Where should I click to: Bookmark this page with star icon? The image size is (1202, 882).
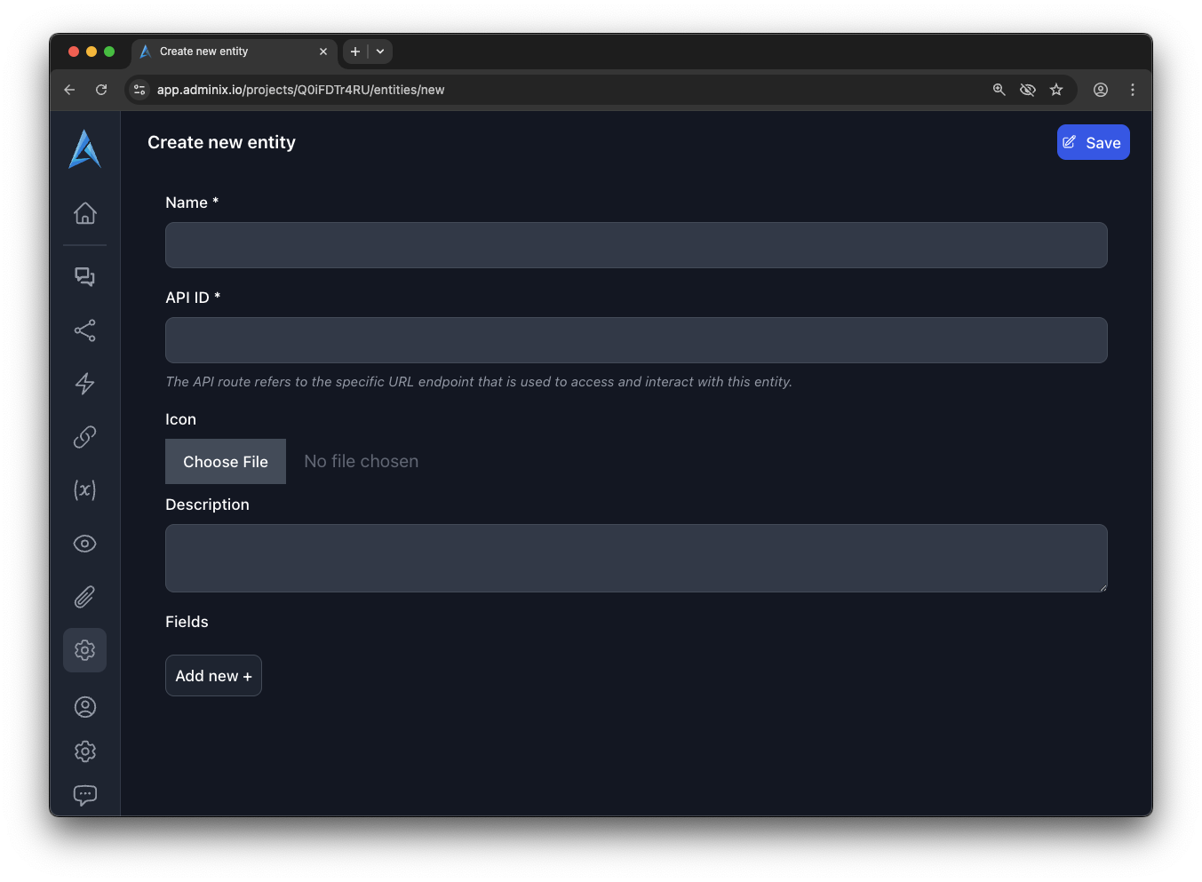click(1056, 90)
